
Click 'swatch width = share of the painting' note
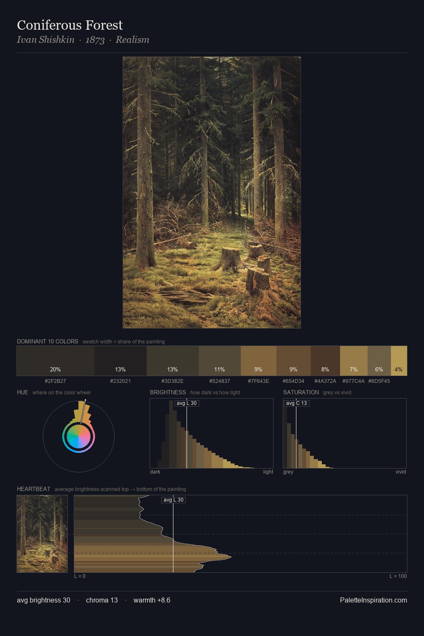[x=124, y=342]
